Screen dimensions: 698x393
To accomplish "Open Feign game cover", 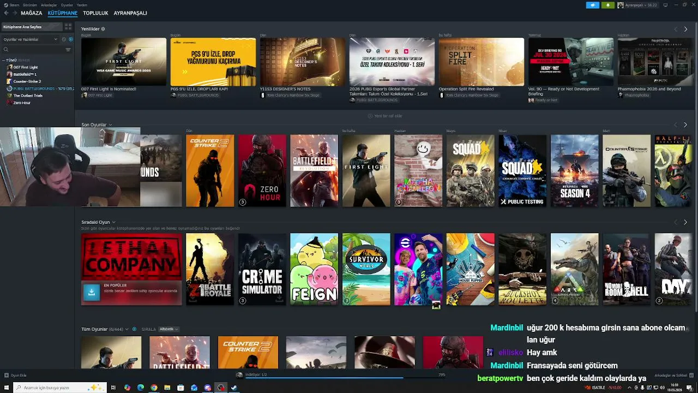I will coord(314,269).
